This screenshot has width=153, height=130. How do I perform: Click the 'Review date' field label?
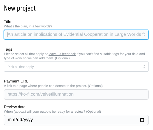15,107
